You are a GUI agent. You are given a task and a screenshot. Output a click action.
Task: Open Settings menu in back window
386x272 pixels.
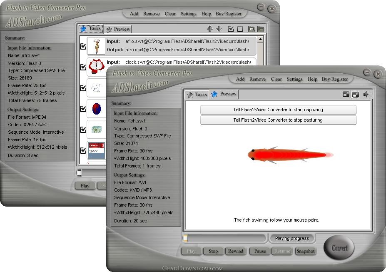coord(188,14)
